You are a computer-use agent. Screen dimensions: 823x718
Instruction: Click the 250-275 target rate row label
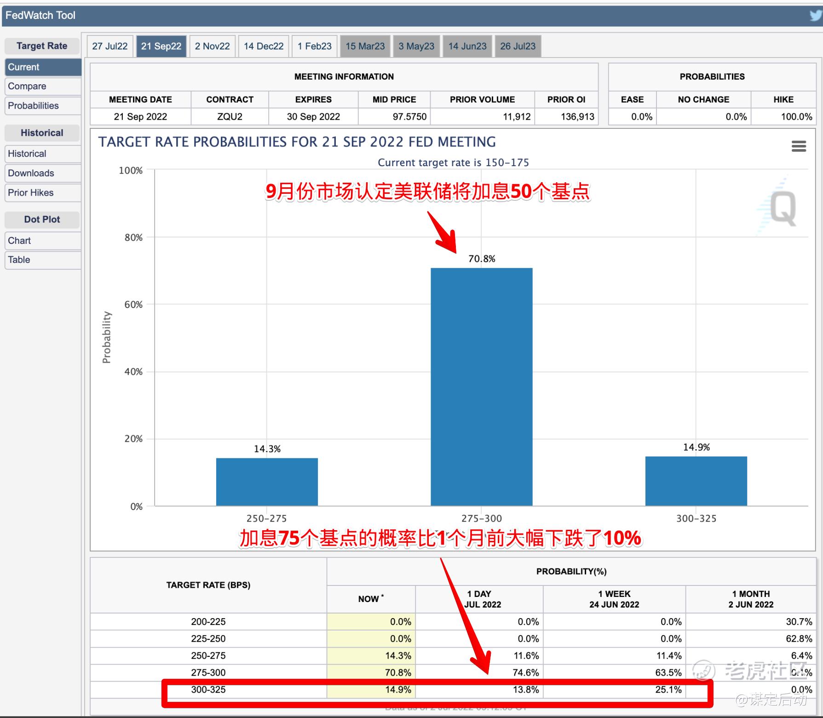tap(208, 656)
